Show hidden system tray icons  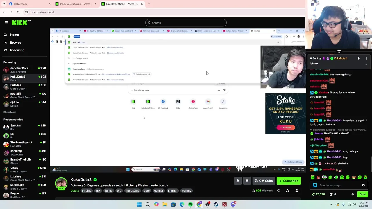pyautogui.click(x=331, y=204)
